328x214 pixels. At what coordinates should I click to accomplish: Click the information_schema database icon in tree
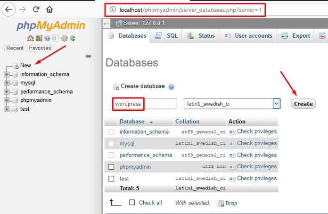pos(15,74)
